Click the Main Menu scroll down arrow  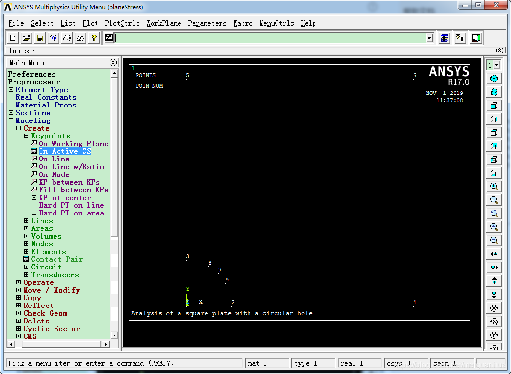pos(114,335)
